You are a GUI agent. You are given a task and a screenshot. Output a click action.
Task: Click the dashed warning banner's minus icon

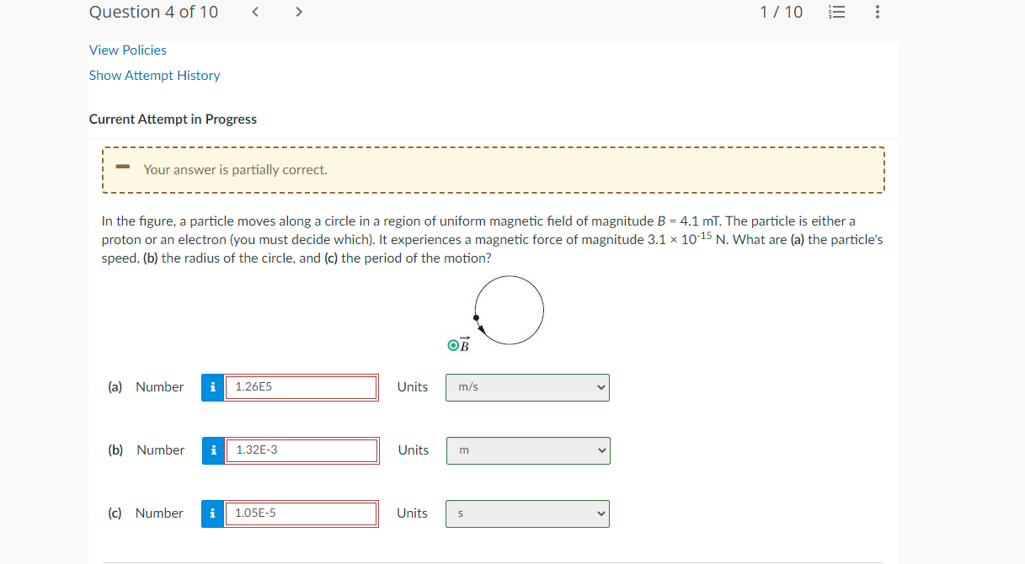122,168
